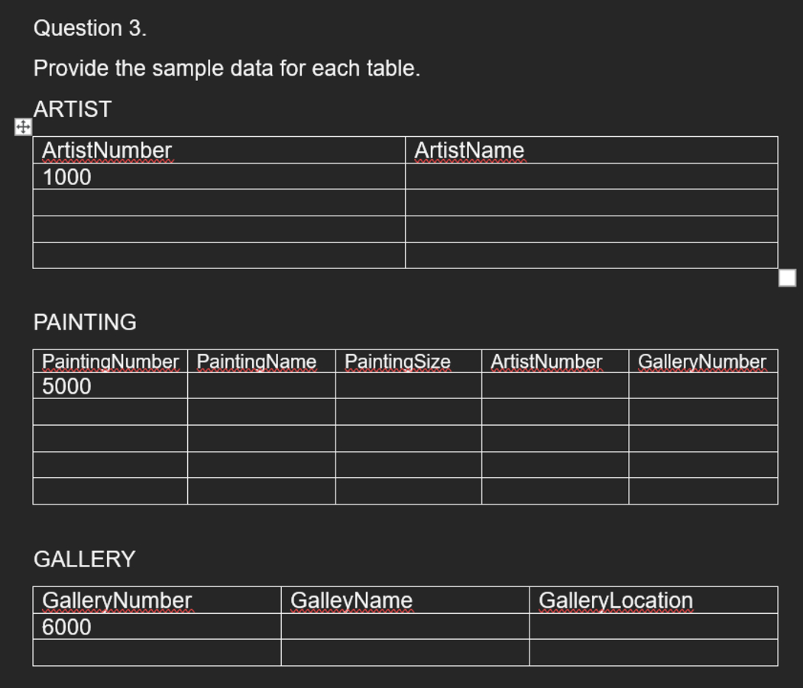Click the ArtistName header cell
Image resolution: width=803 pixels, height=688 pixels.
[x=591, y=150]
